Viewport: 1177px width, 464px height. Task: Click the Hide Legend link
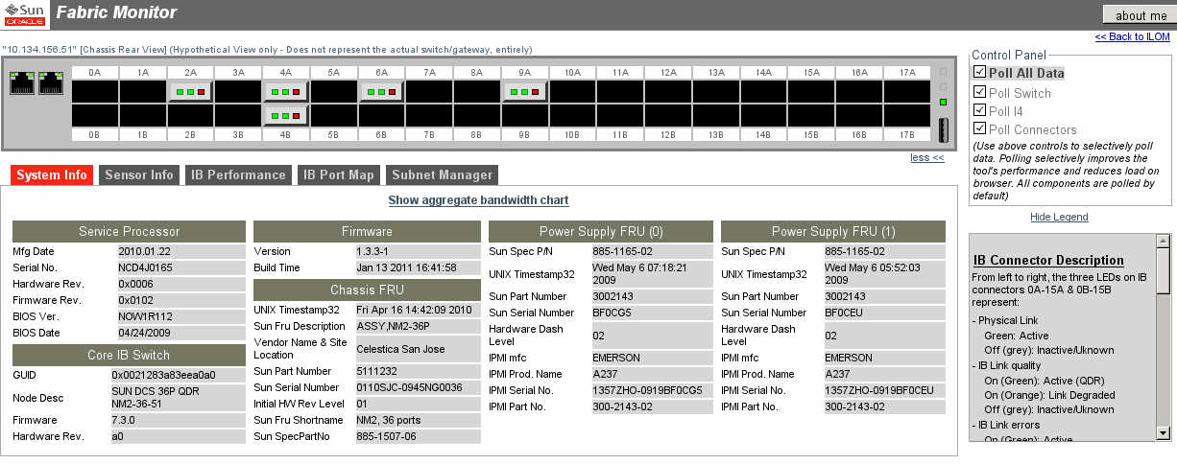point(1059,217)
